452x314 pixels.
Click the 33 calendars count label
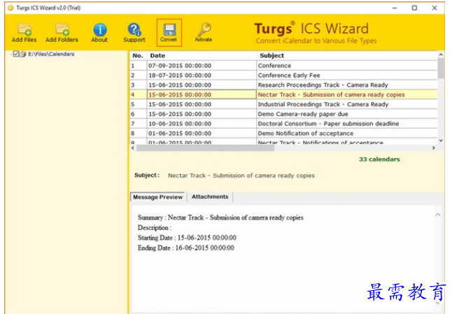click(379, 159)
